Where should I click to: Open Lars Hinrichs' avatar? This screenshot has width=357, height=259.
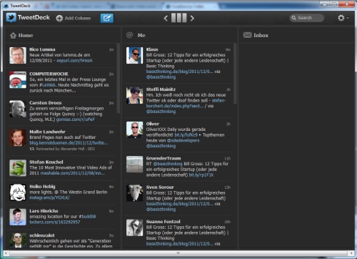pos(18,217)
